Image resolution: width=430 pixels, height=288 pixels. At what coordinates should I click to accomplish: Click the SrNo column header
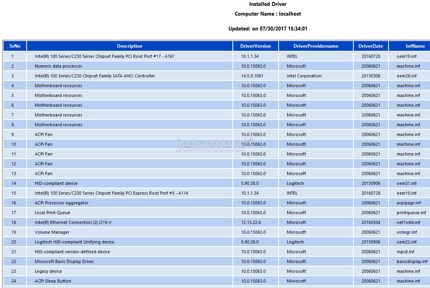[x=15, y=46]
